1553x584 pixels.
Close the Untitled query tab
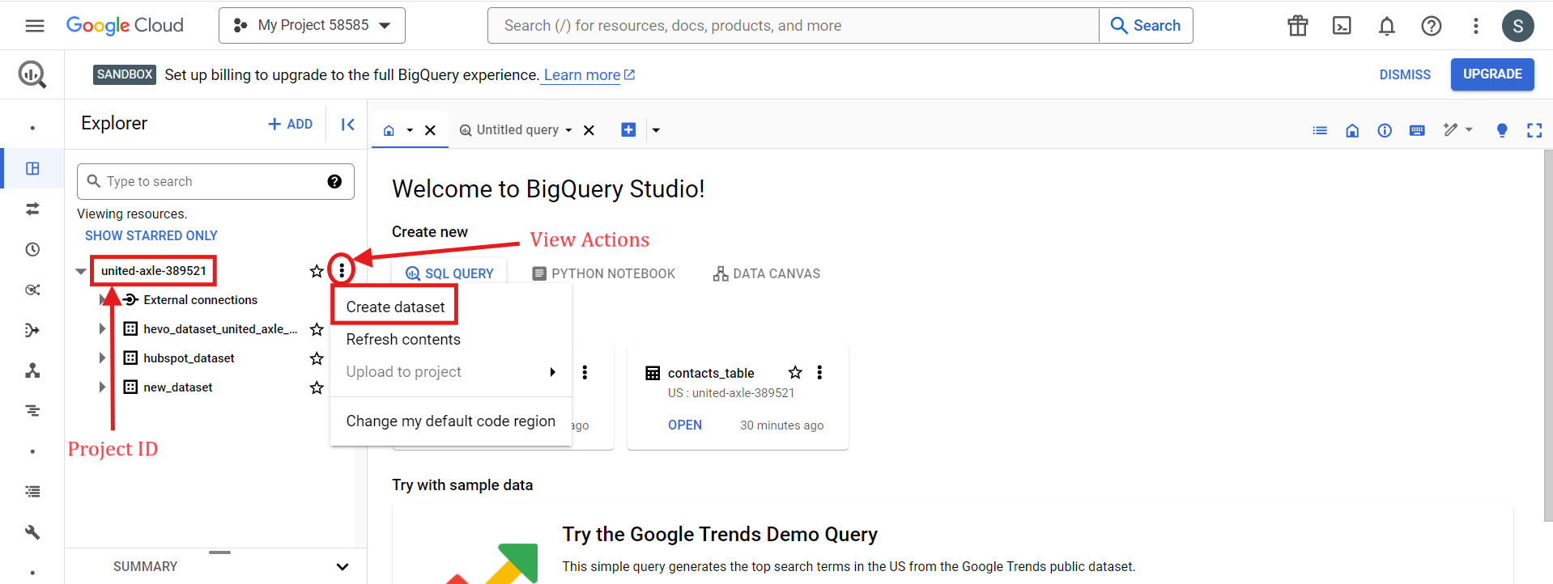click(589, 130)
